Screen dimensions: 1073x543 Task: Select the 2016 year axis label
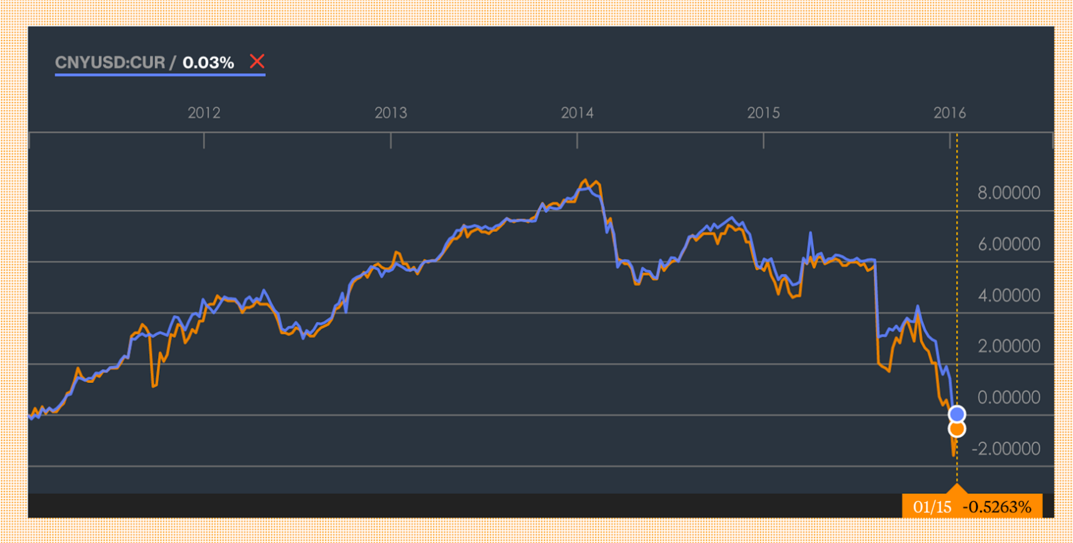tap(950, 113)
